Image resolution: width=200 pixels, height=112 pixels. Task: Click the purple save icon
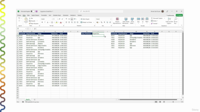[37, 11]
